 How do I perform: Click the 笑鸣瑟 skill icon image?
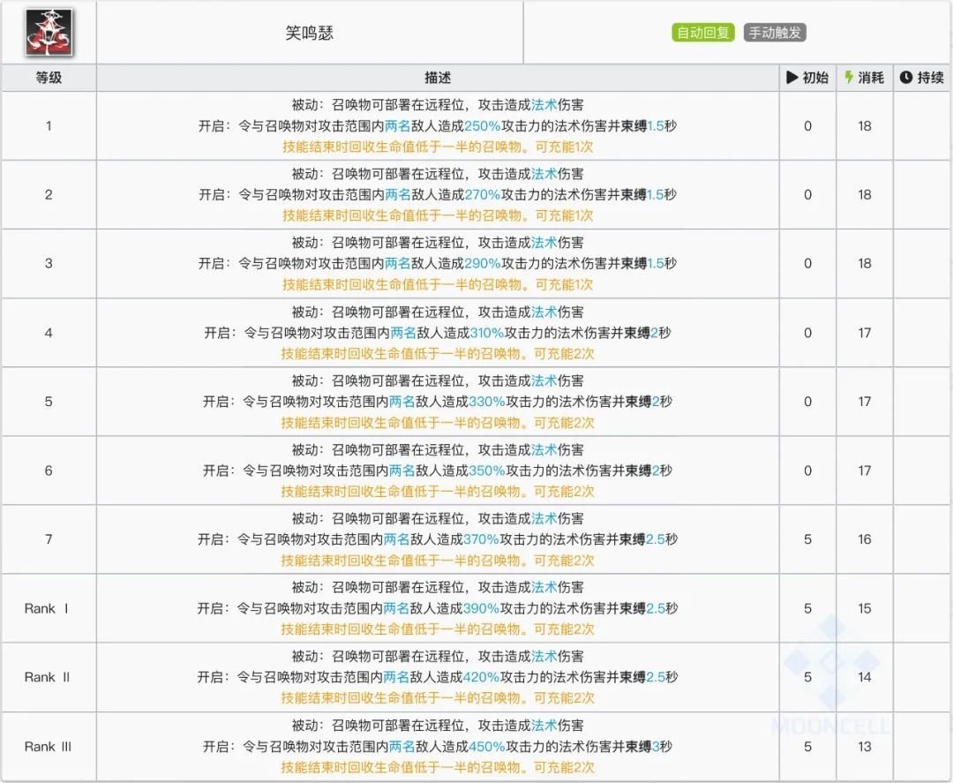coord(49,33)
